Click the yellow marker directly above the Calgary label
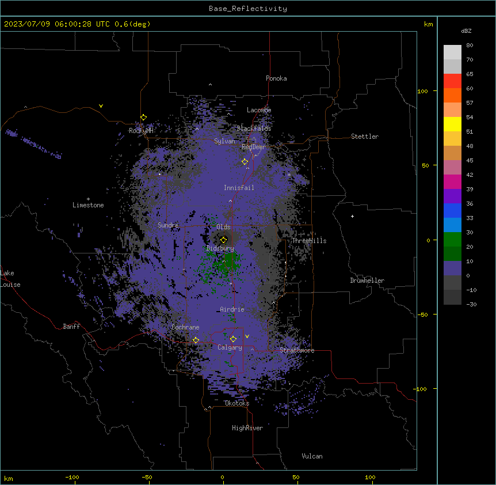This screenshot has width=496, height=485. coord(233,339)
